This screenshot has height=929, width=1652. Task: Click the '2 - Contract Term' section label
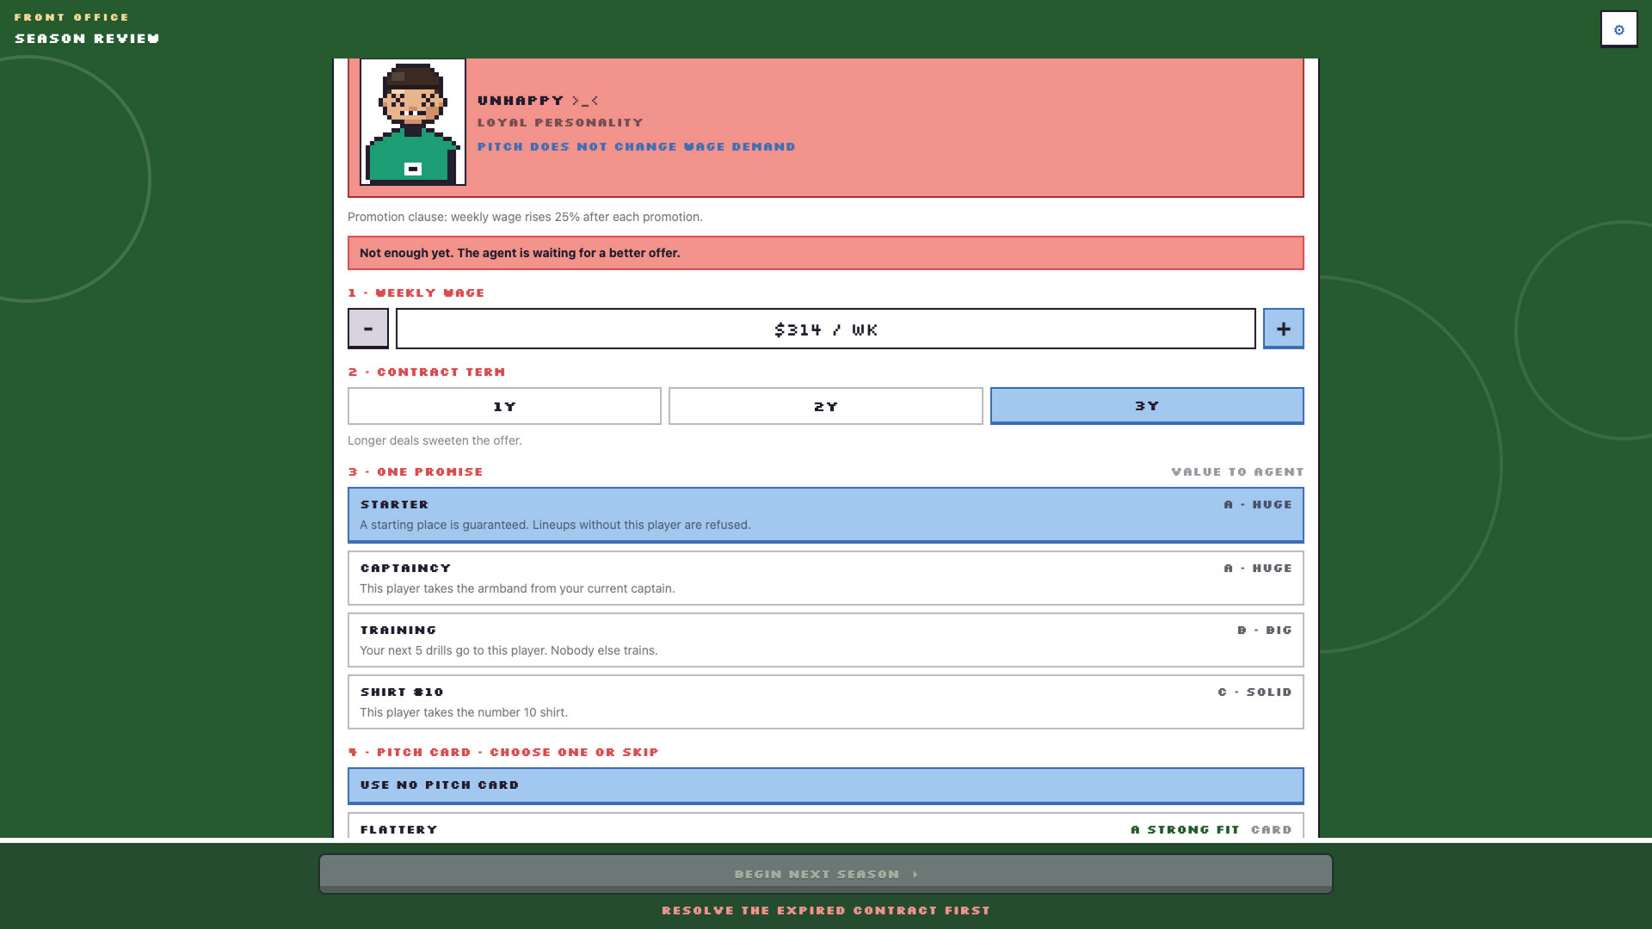(x=427, y=372)
